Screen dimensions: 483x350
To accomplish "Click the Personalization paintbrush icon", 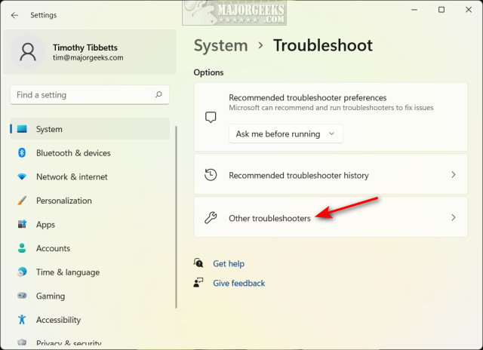I will pyautogui.click(x=22, y=201).
